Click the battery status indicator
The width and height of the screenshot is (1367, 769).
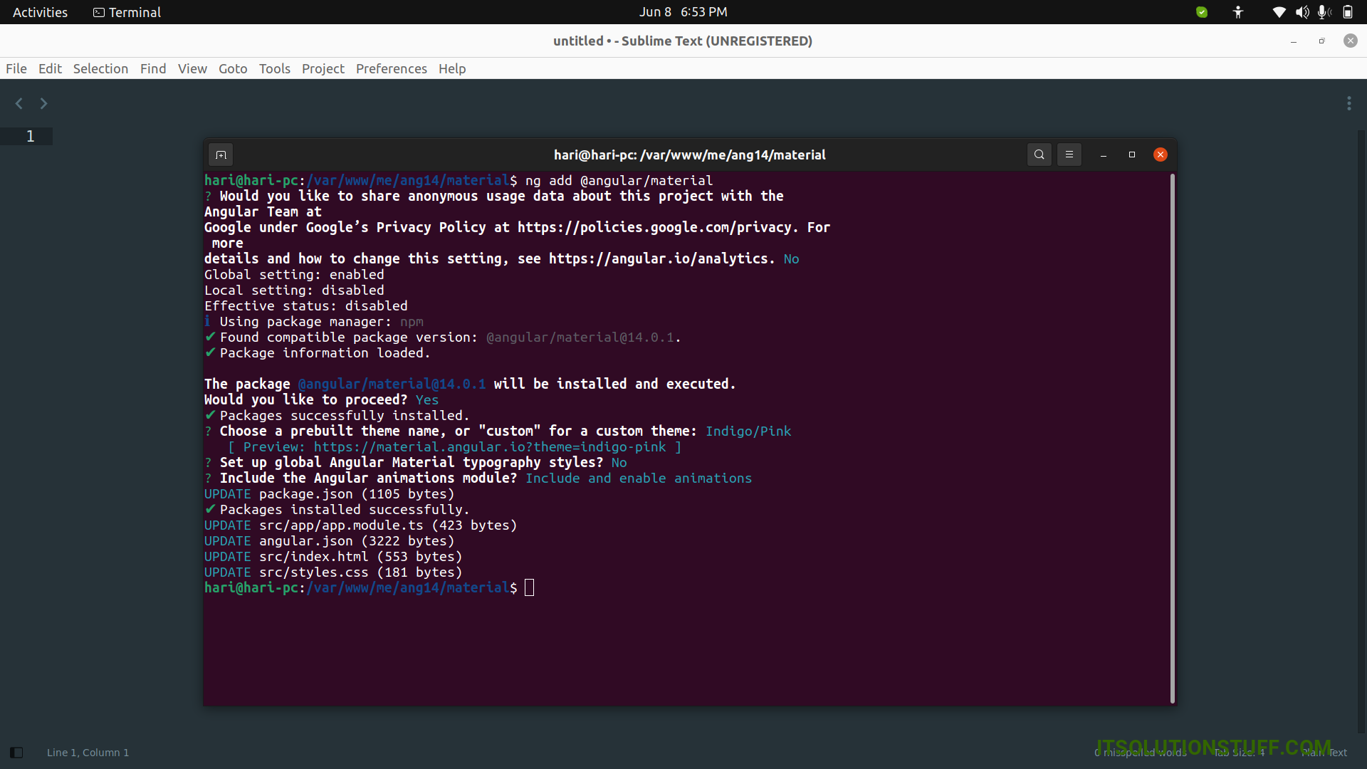[1348, 12]
